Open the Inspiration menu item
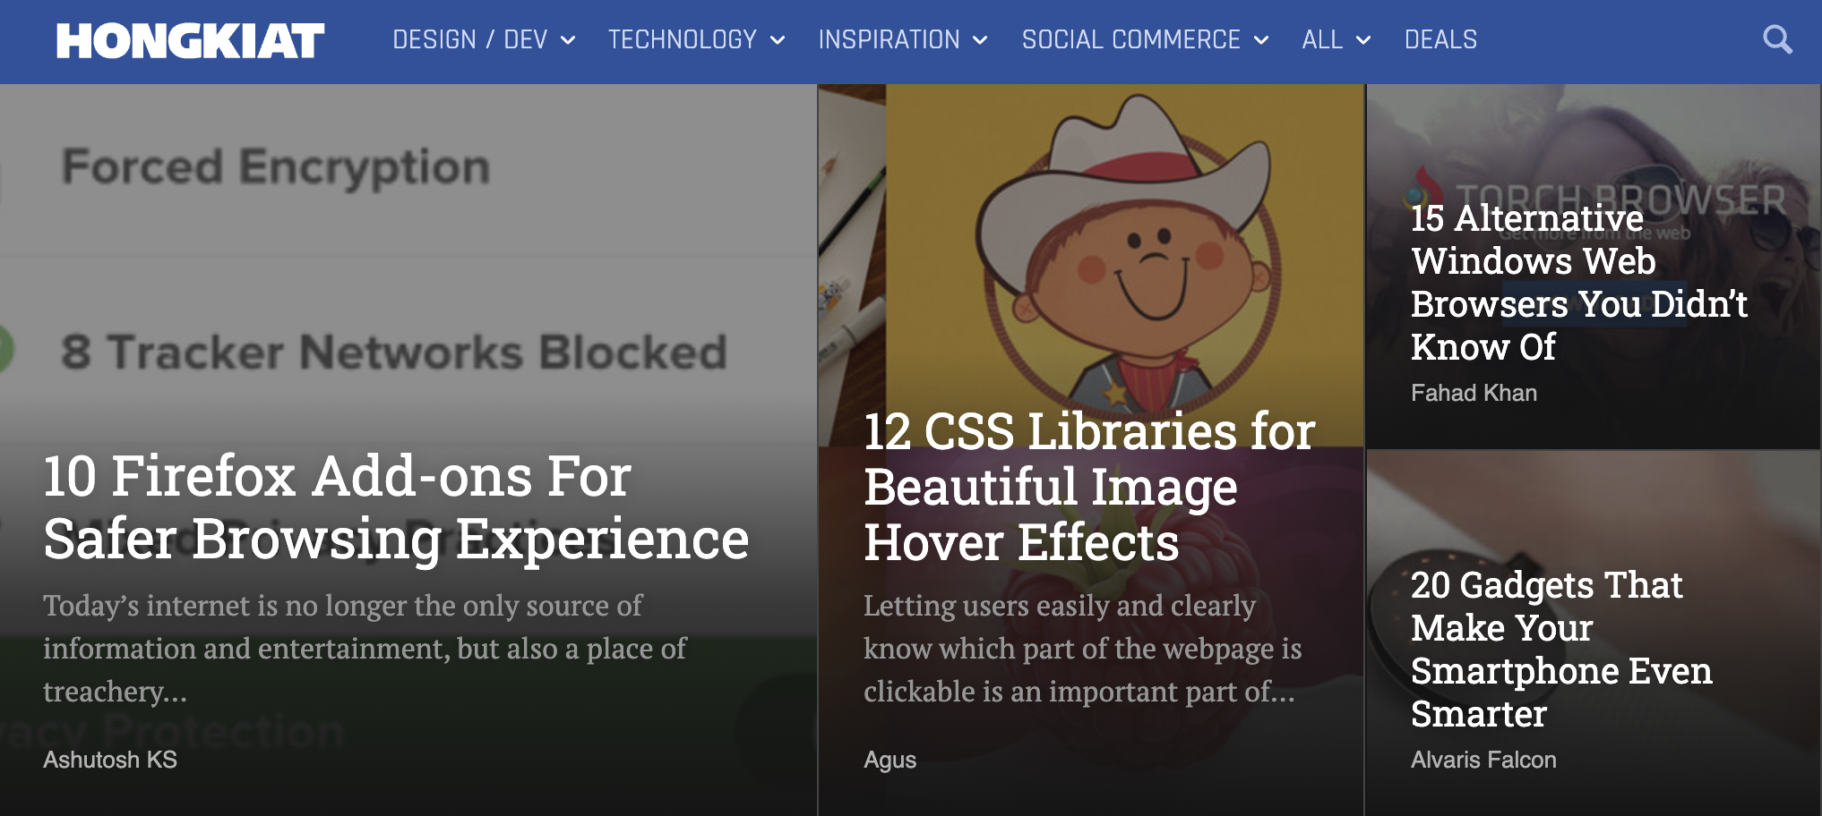 point(889,40)
